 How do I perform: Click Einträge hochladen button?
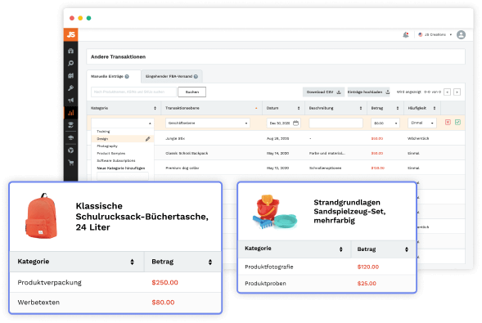click(368, 92)
